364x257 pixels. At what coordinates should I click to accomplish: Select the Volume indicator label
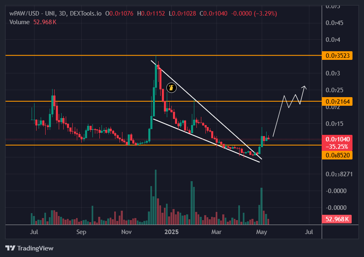click(x=19, y=22)
